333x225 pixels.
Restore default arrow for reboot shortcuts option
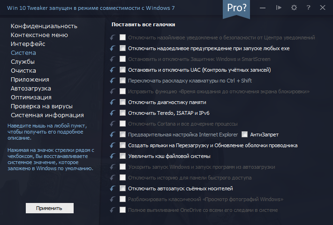(x=113, y=145)
